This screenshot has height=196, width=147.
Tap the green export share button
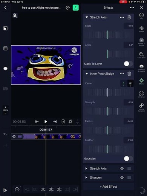tap(76, 8)
